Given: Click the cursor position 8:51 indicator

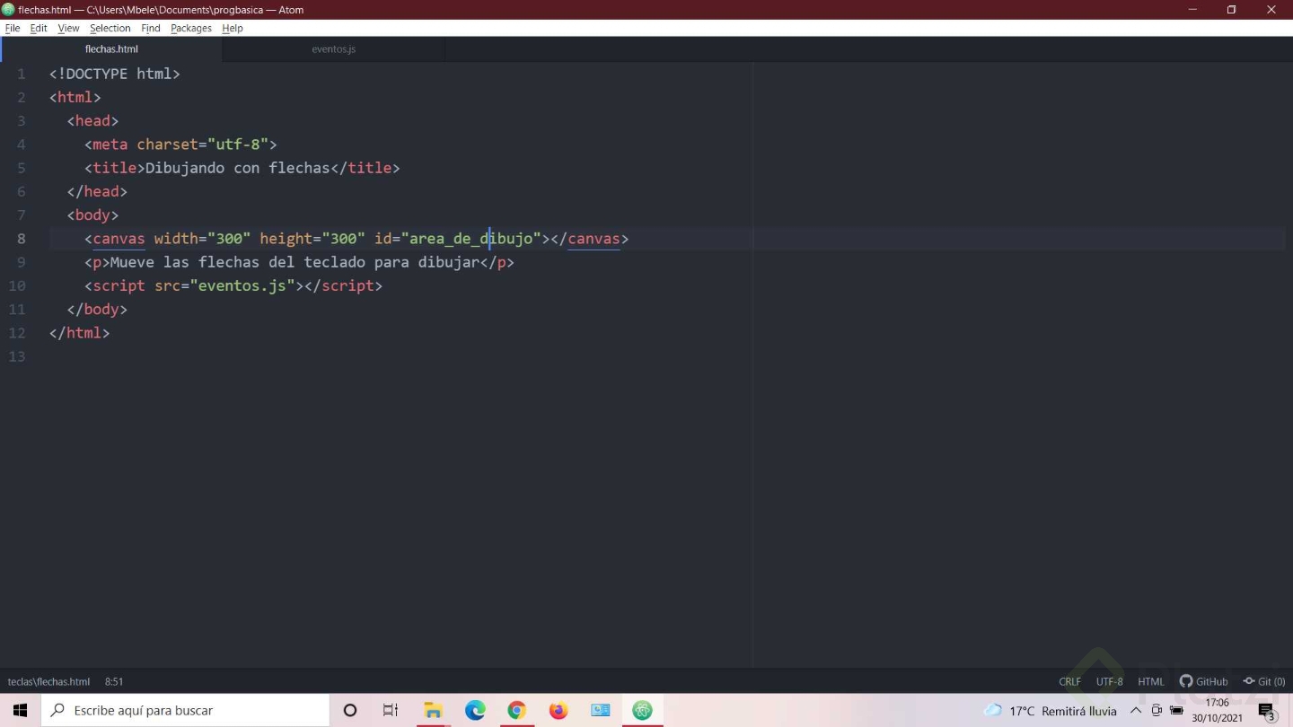Looking at the screenshot, I should coord(114,681).
